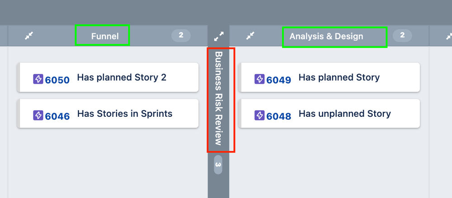Open issue link 6050
452x198 pixels.
click(57, 80)
